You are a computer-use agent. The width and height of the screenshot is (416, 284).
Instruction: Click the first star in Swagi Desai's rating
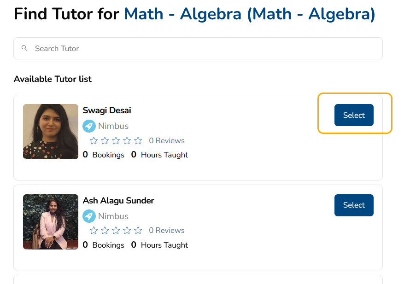pos(94,140)
